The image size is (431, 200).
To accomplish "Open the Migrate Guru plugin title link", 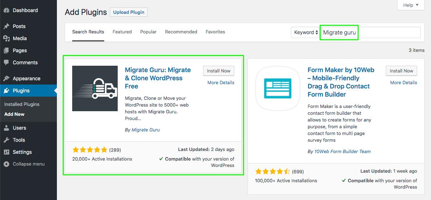I will pyautogui.click(x=158, y=78).
